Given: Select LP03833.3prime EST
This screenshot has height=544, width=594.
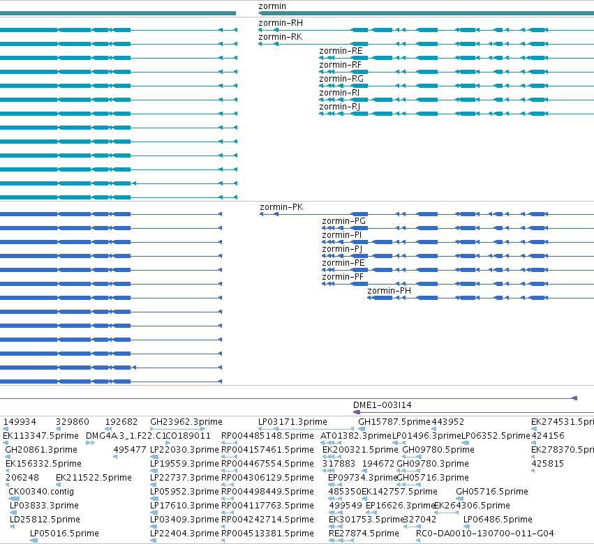Looking at the screenshot, I should click(x=44, y=506).
